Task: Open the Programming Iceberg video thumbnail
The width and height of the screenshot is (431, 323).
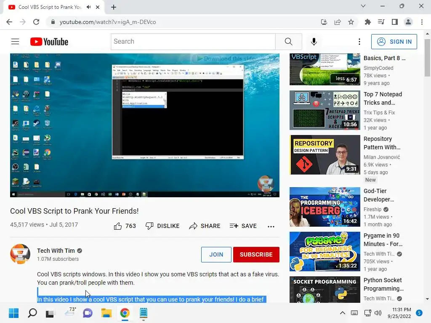Action: 325,207
